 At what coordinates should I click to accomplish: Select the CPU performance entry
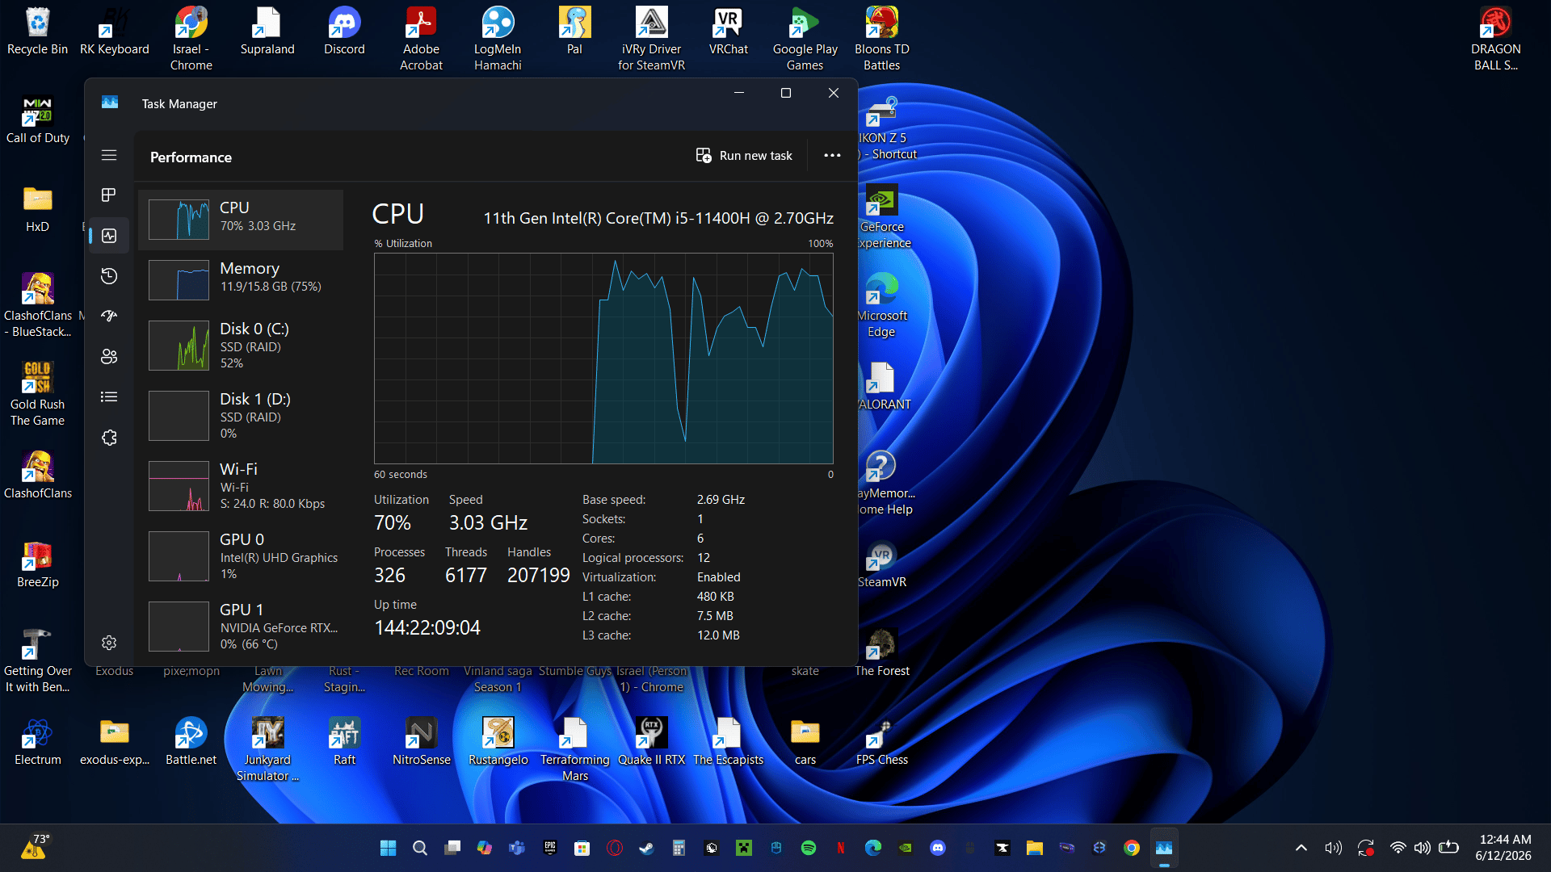(x=241, y=220)
